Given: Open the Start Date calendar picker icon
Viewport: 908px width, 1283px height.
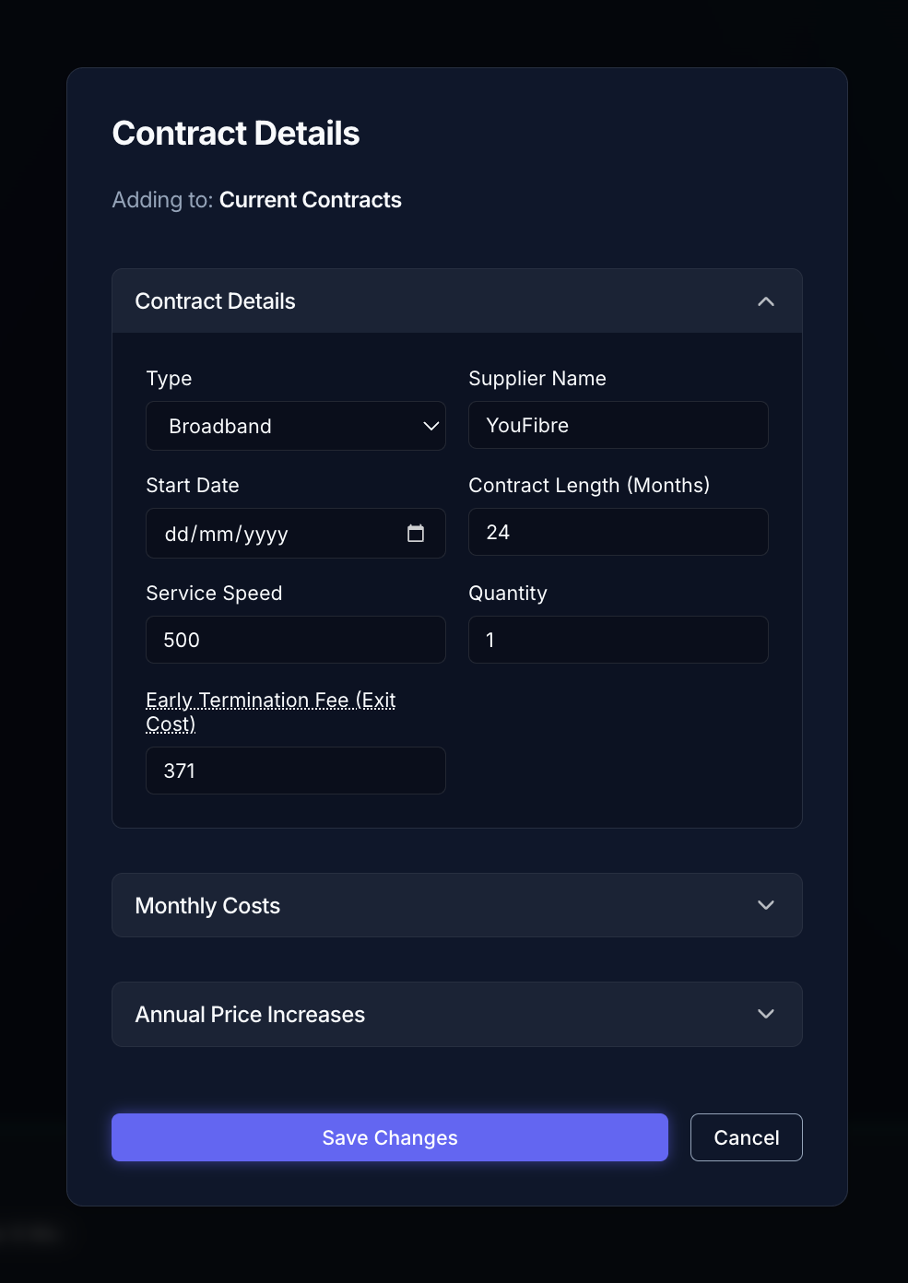Looking at the screenshot, I should pyautogui.click(x=417, y=533).
